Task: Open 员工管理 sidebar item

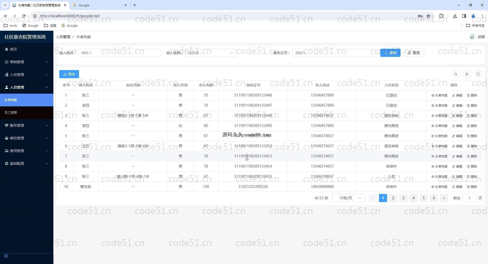Action: coord(27,113)
